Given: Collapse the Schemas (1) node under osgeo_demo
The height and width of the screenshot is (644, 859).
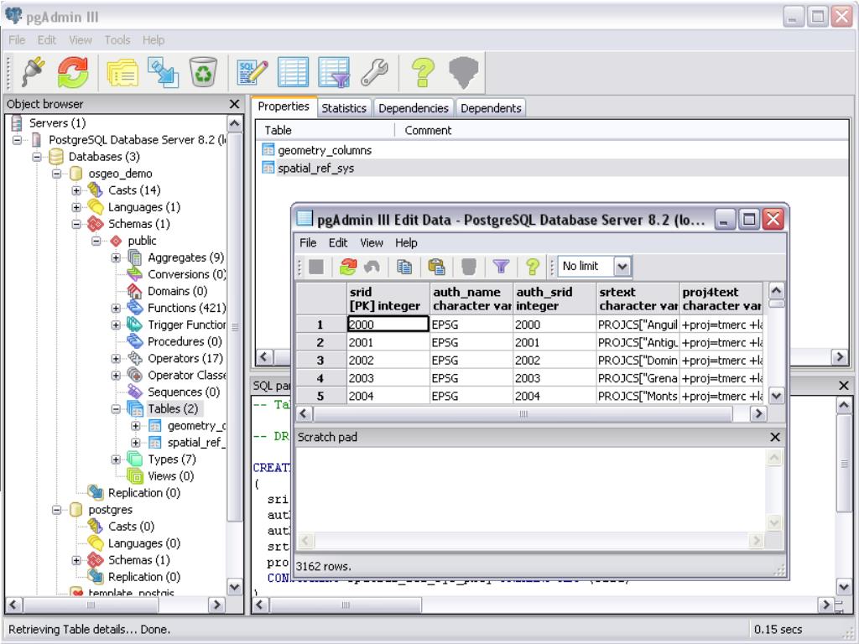Looking at the screenshot, I should coord(76,224).
